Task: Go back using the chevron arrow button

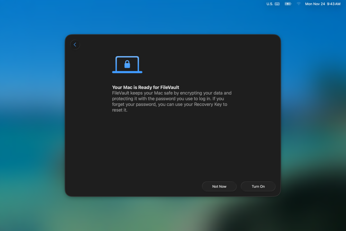Action: [75, 45]
